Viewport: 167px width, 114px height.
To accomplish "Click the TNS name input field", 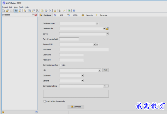I will click(84, 50).
